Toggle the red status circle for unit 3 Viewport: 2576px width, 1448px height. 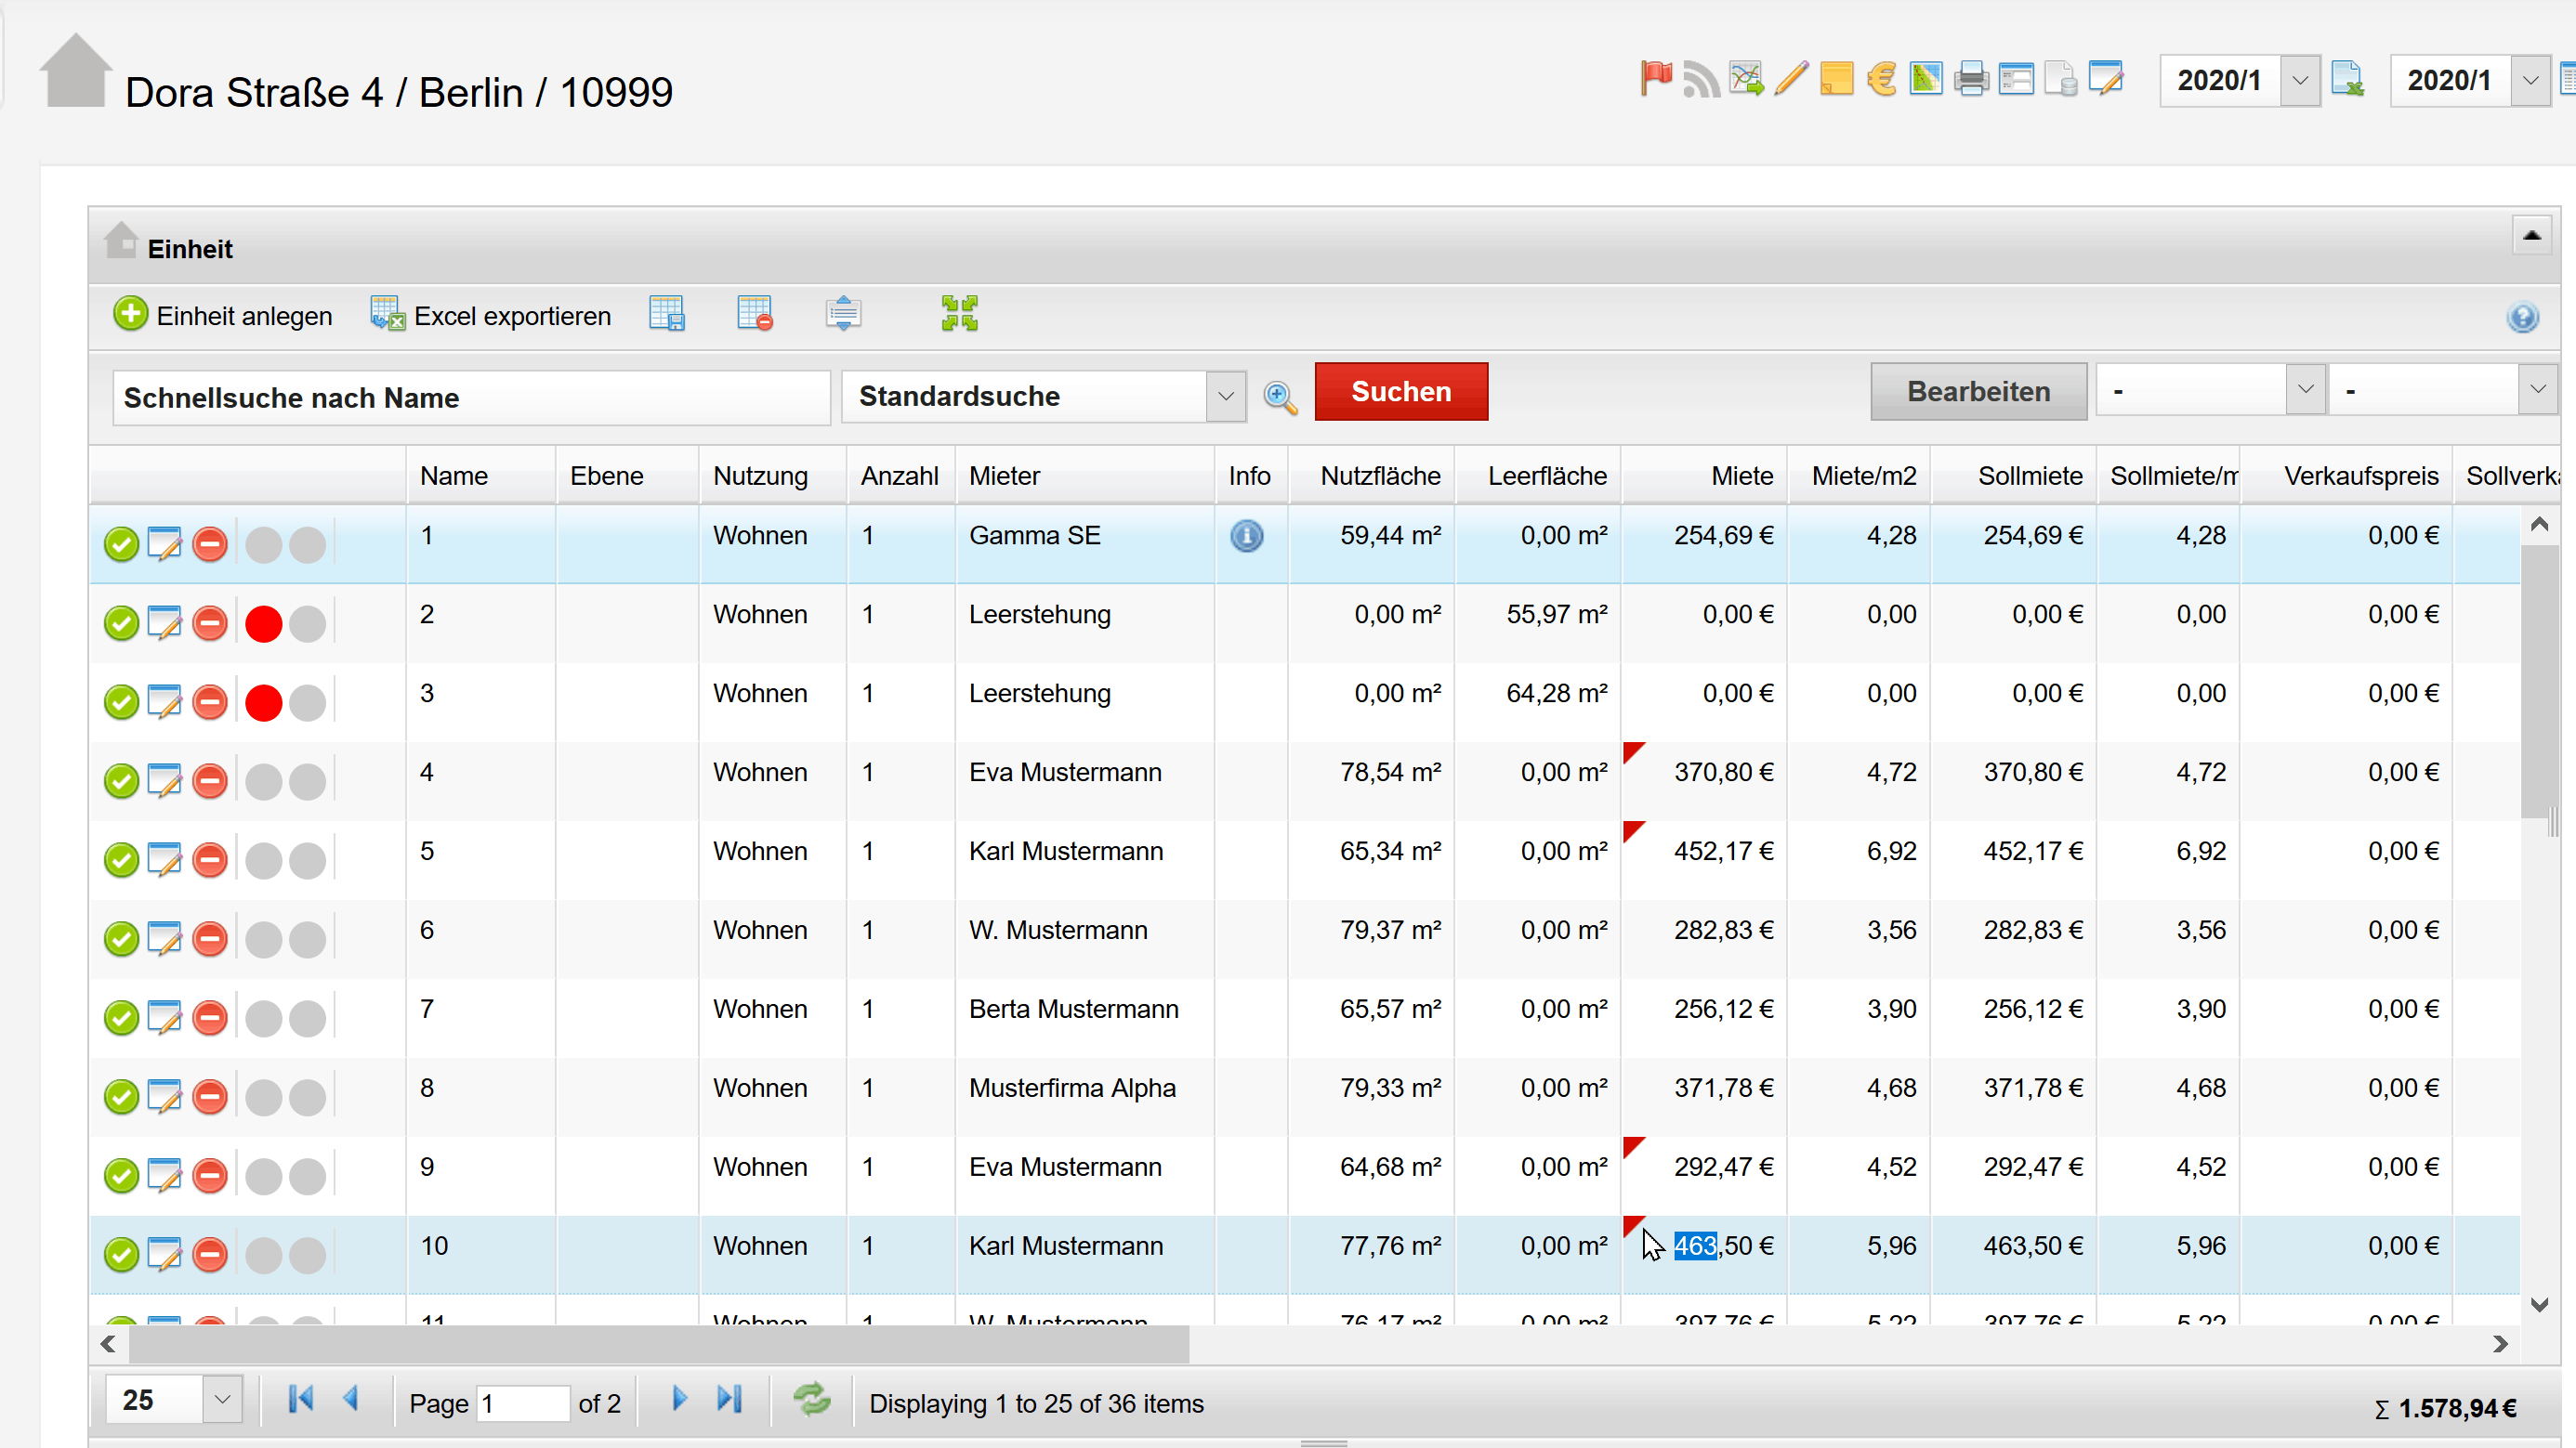click(263, 702)
